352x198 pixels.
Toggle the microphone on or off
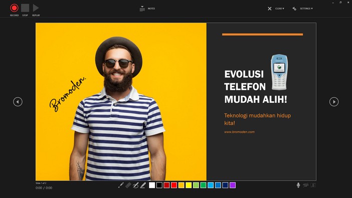[x=298, y=185]
